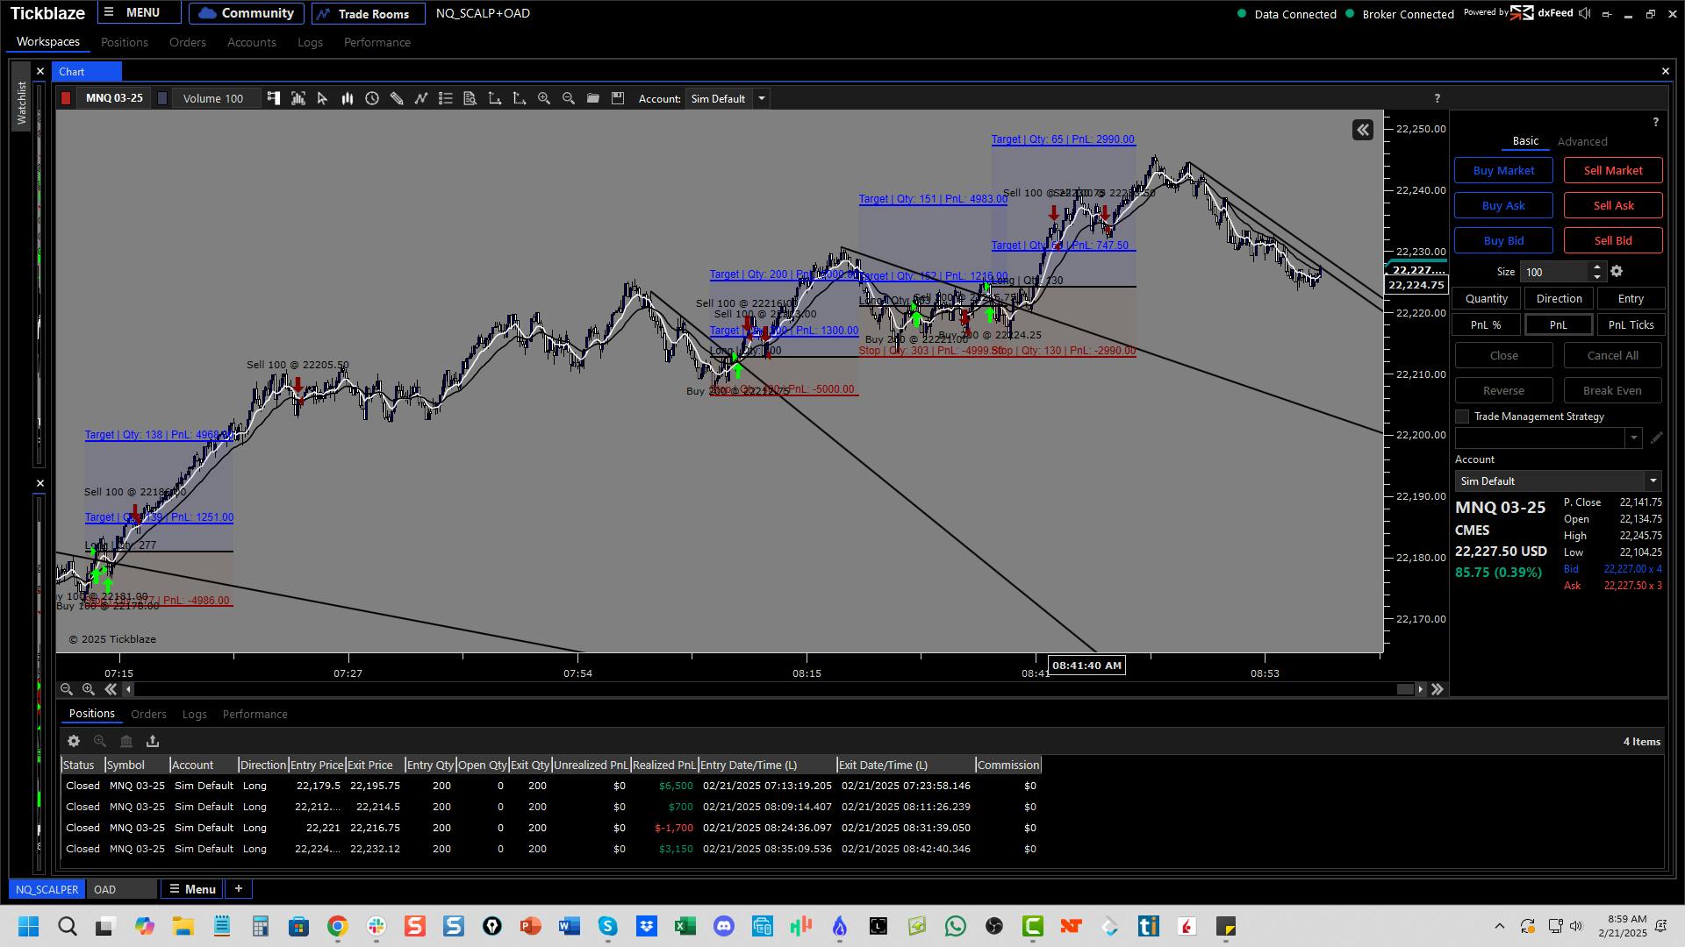
Task: Click the bottom zoom-out magnifier below chart
Action: (x=67, y=689)
